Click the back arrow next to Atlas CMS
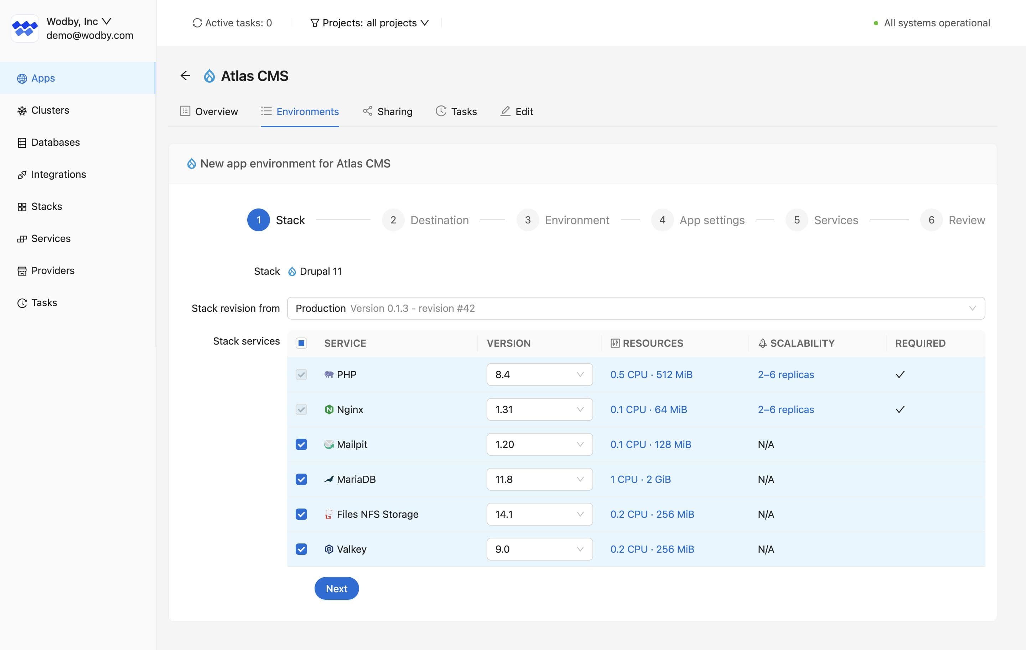Screen dimensions: 1026x650 click(185, 76)
